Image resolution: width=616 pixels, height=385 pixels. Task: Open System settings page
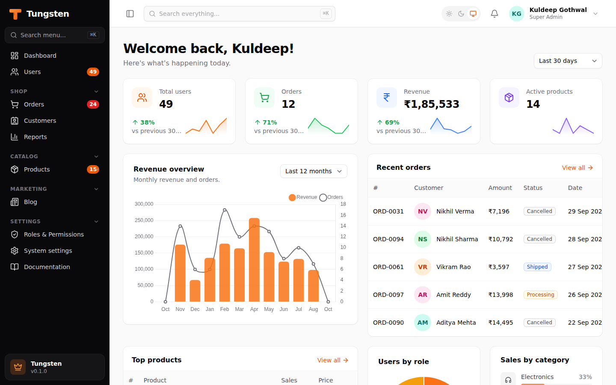pyautogui.click(x=55, y=251)
